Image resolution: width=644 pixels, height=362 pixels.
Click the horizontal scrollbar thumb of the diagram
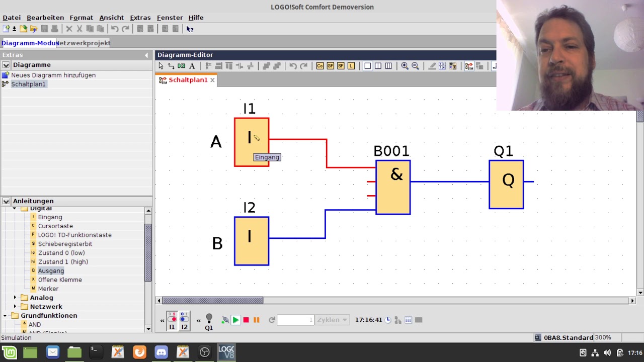pos(212,301)
